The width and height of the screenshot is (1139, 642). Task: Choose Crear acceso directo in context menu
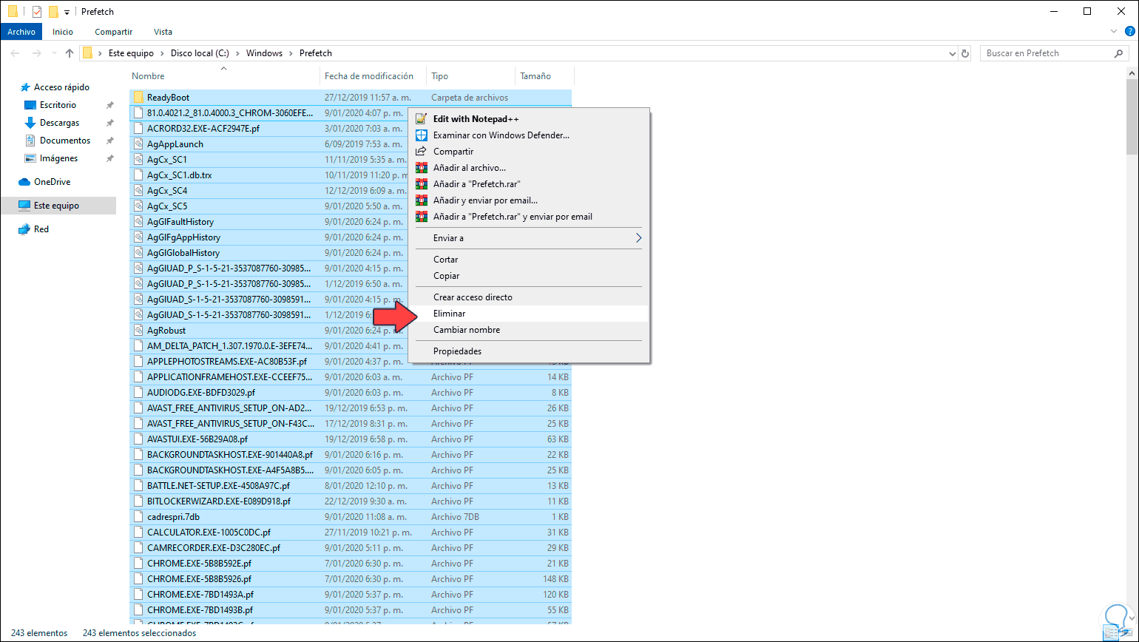(529, 297)
